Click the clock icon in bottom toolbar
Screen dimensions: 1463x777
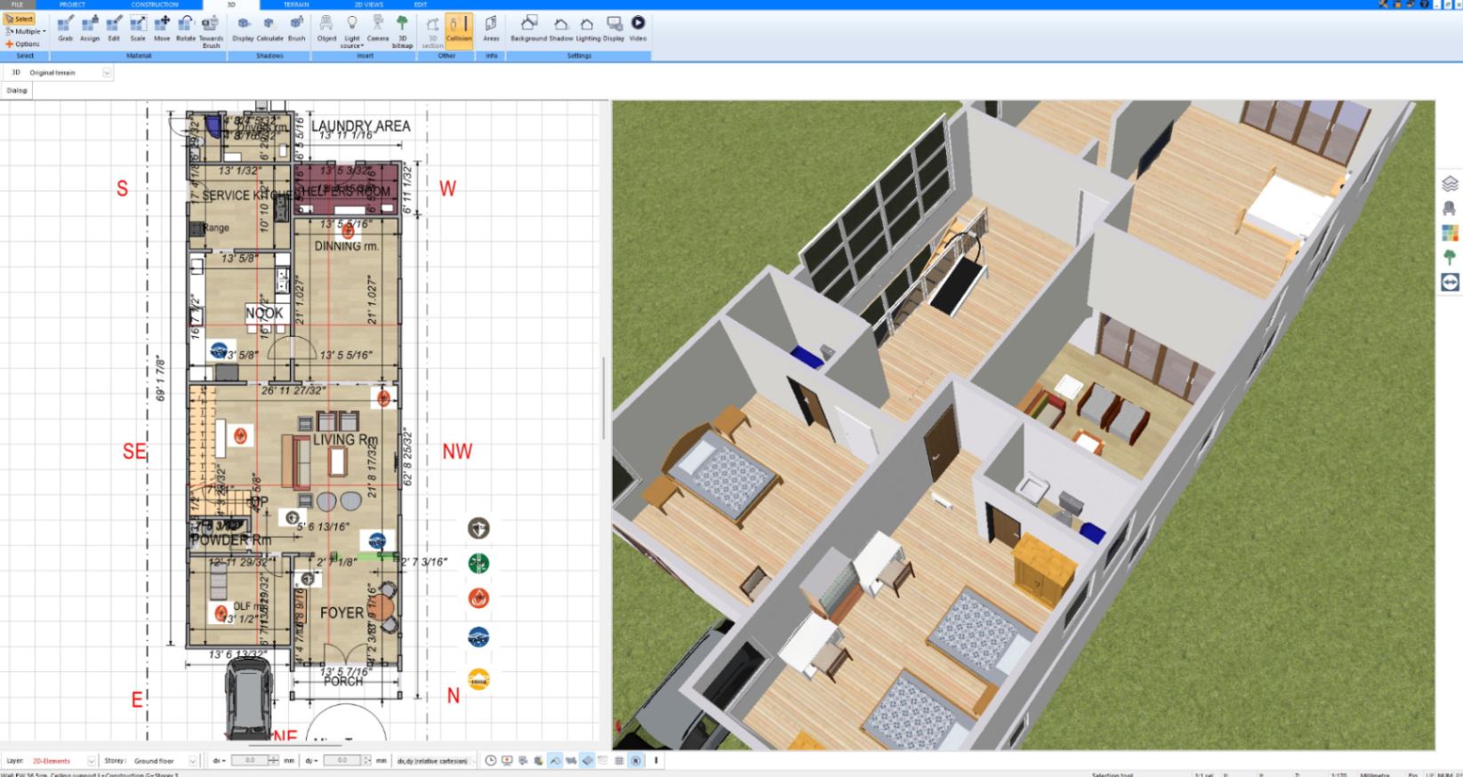point(491,761)
